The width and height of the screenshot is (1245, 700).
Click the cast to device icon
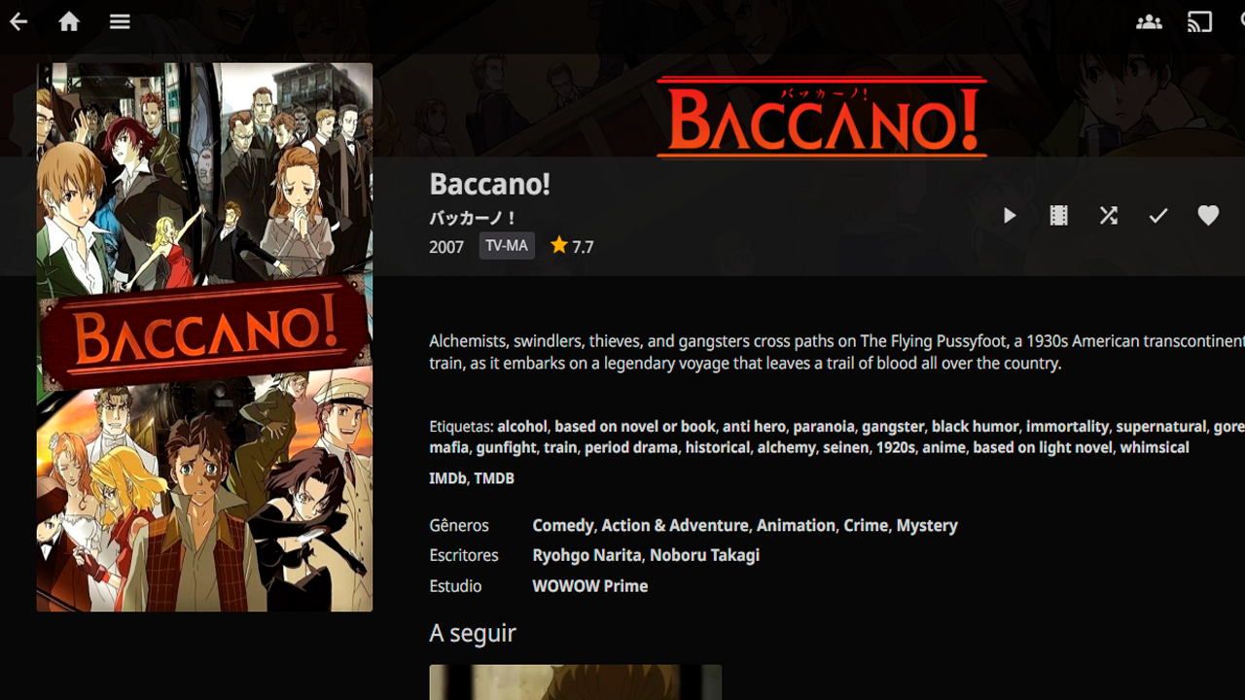(x=1199, y=21)
